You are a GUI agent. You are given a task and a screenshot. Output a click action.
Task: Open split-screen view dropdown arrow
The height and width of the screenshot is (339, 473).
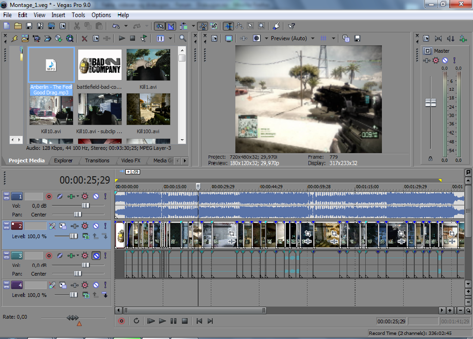(266, 38)
